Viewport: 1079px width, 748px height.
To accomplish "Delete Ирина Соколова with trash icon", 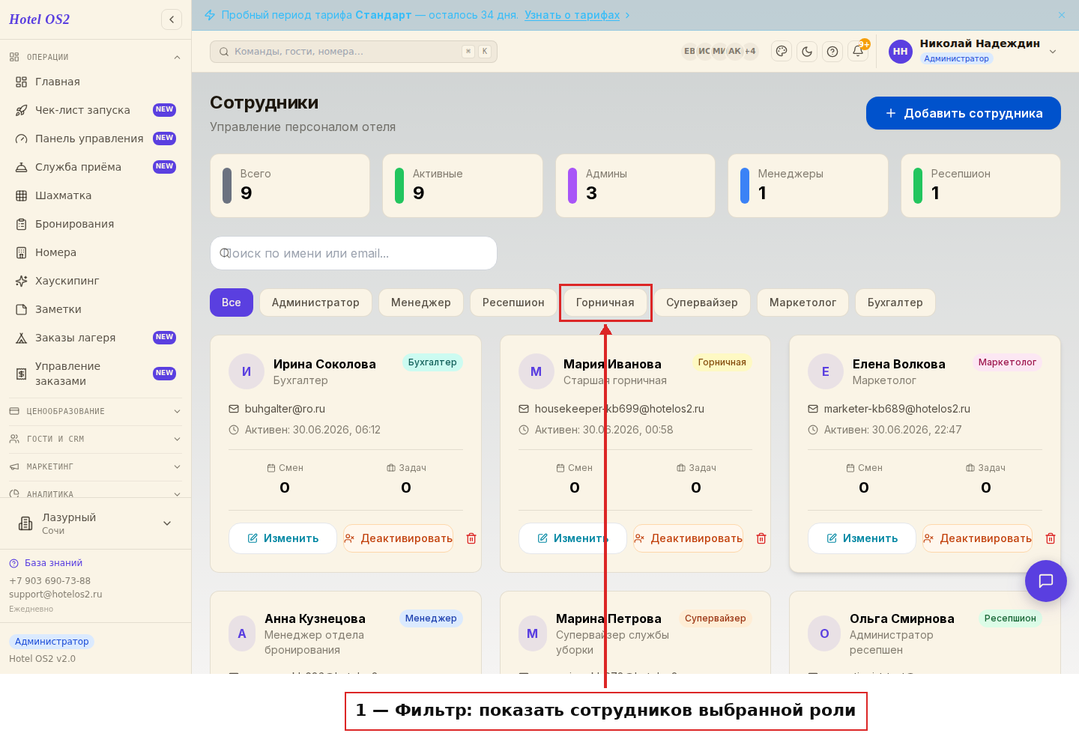I will (471, 538).
